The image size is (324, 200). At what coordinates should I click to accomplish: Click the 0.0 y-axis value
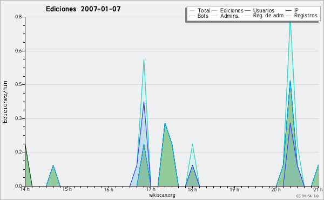pyautogui.click(x=18, y=186)
